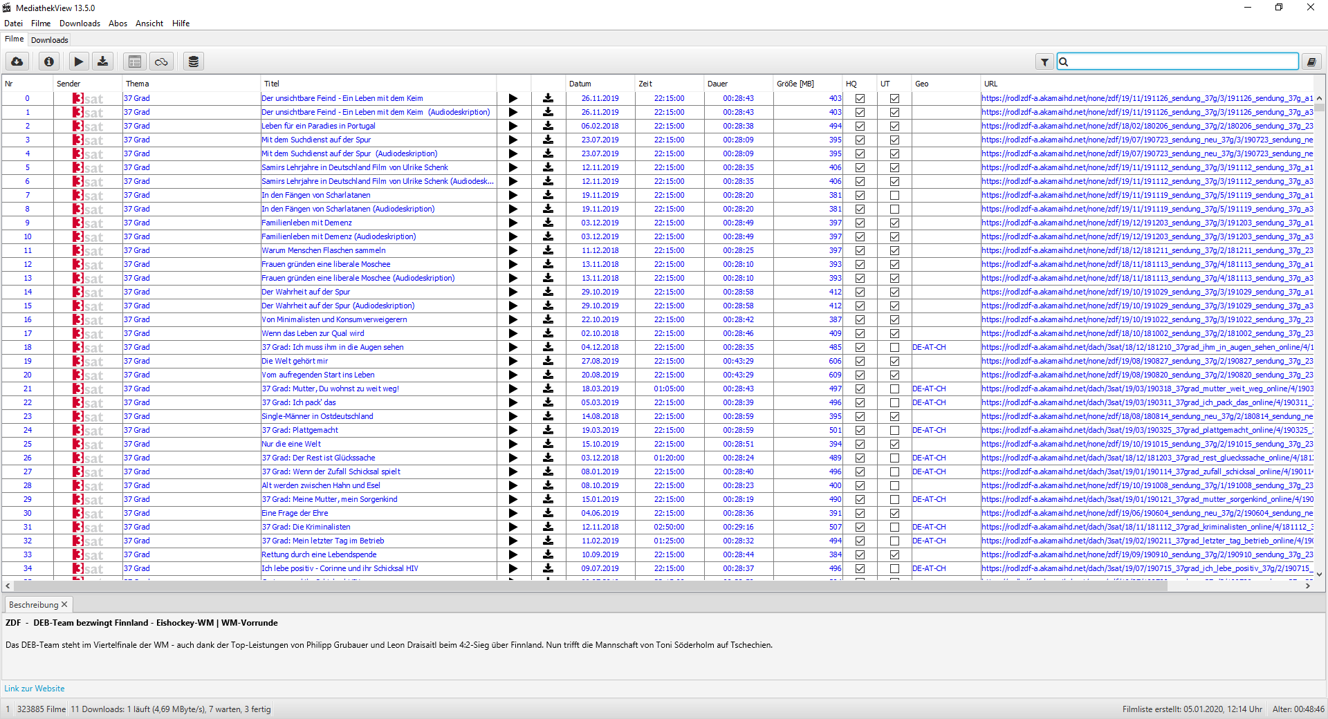Click the Link zur Website hyperlink
Viewport: 1328px width, 719px height.
35,689
